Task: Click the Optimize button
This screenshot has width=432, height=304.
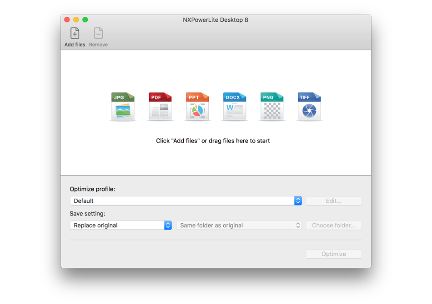Action: pyautogui.click(x=334, y=254)
